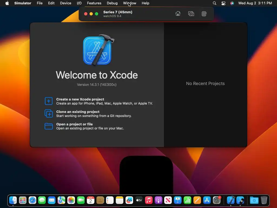277x208 pixels.
Task: Click the Xcode icon in the Dock
Action: click(x=231, y=200)
